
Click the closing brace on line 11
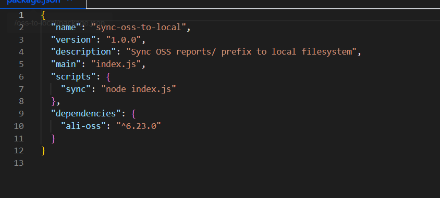[53, 138]
